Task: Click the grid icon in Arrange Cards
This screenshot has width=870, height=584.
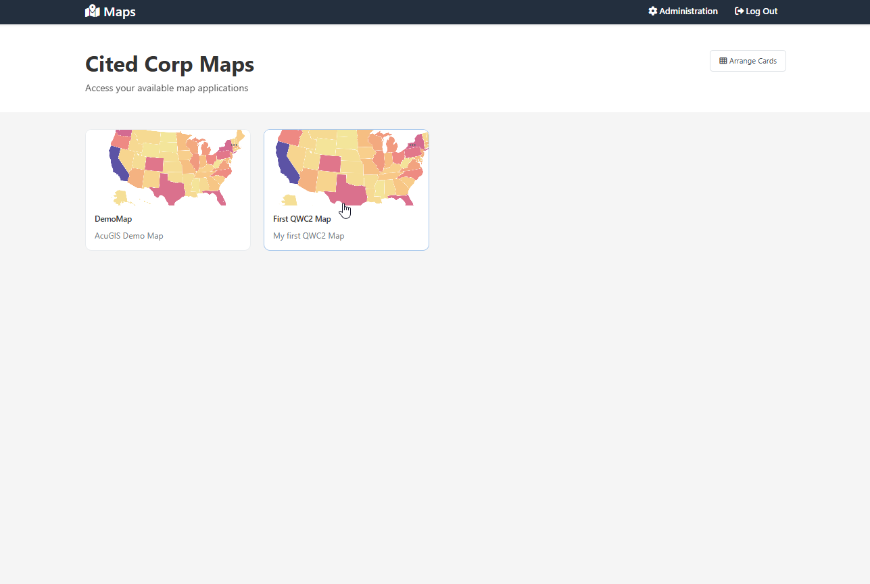Action: (x=723, y=61)
